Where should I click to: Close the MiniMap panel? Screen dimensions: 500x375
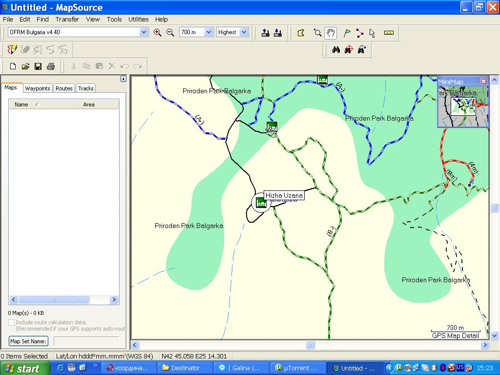coord(483,82)
